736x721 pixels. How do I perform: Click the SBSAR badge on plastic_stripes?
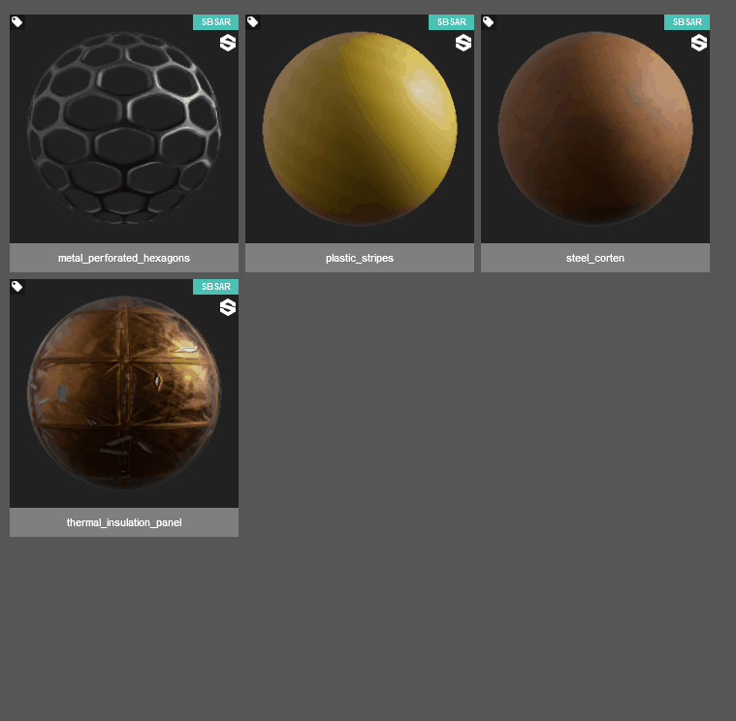pos(452,22)
